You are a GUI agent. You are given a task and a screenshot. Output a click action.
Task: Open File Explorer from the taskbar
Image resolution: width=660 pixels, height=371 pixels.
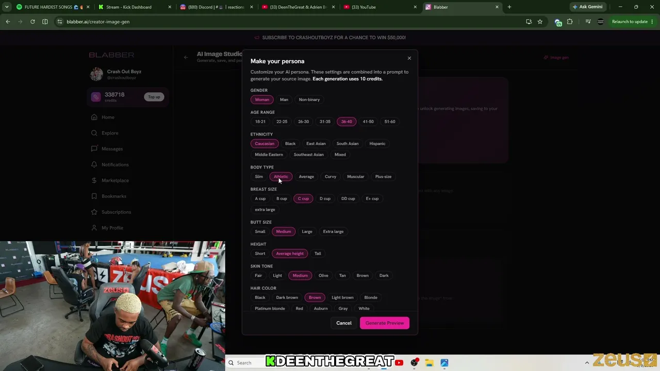coord(429,363)
